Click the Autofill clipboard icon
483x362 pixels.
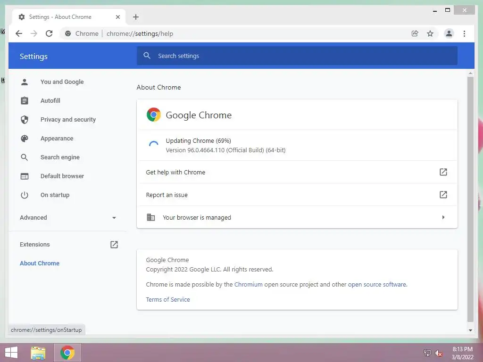coord(25,101)
